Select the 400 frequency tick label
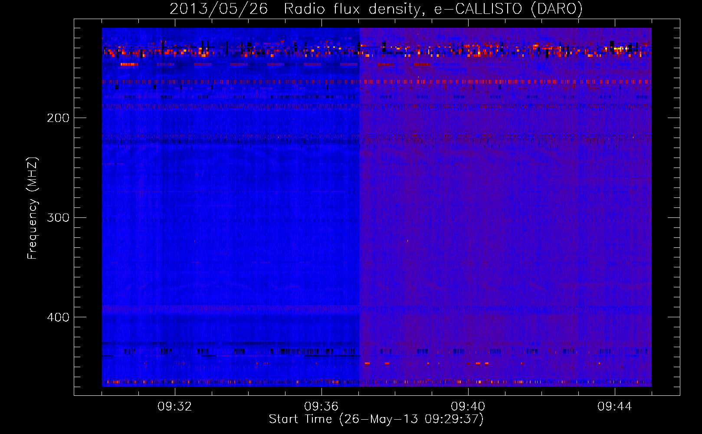702x434 pixels. pos(58,317)
